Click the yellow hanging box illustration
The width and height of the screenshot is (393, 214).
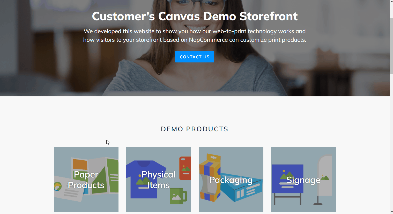pyautogui.click(x=210, y=178)
